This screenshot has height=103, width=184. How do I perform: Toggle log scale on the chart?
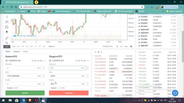tap(121, 46)
